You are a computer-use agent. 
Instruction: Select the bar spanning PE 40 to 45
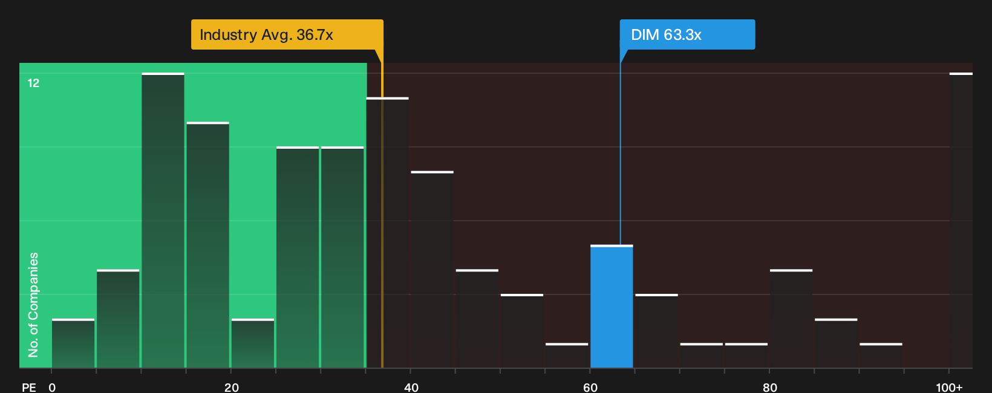(x=432, y=270)
